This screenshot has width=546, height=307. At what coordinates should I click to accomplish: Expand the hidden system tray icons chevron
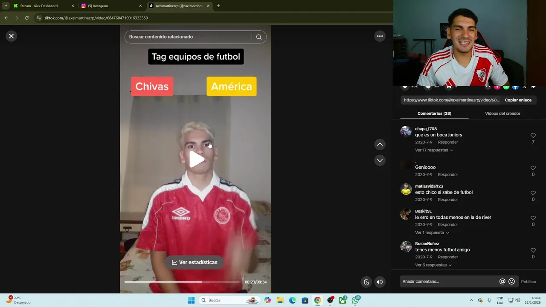click(471, 300)
